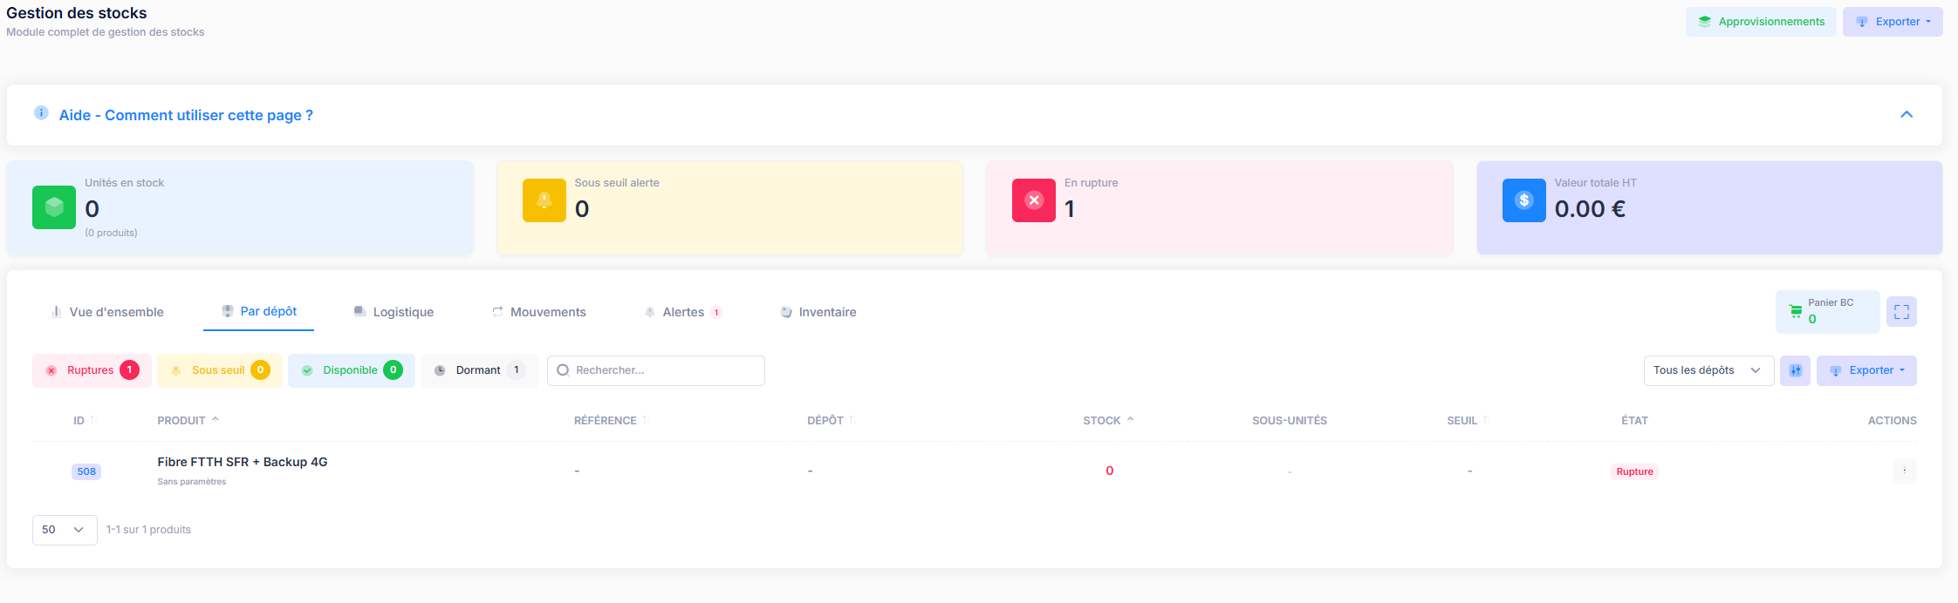The image size is (1958, 603).
Task: Click the Actions column header
Action: [1892, 420]
